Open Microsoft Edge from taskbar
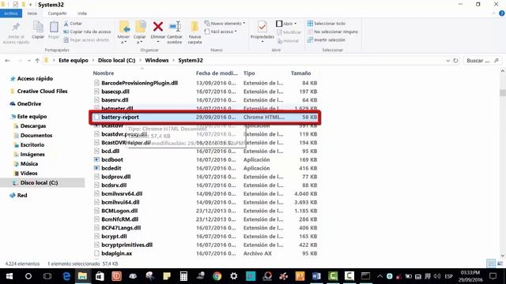This screenshot has height=284, width=506. tap(66, 276)
